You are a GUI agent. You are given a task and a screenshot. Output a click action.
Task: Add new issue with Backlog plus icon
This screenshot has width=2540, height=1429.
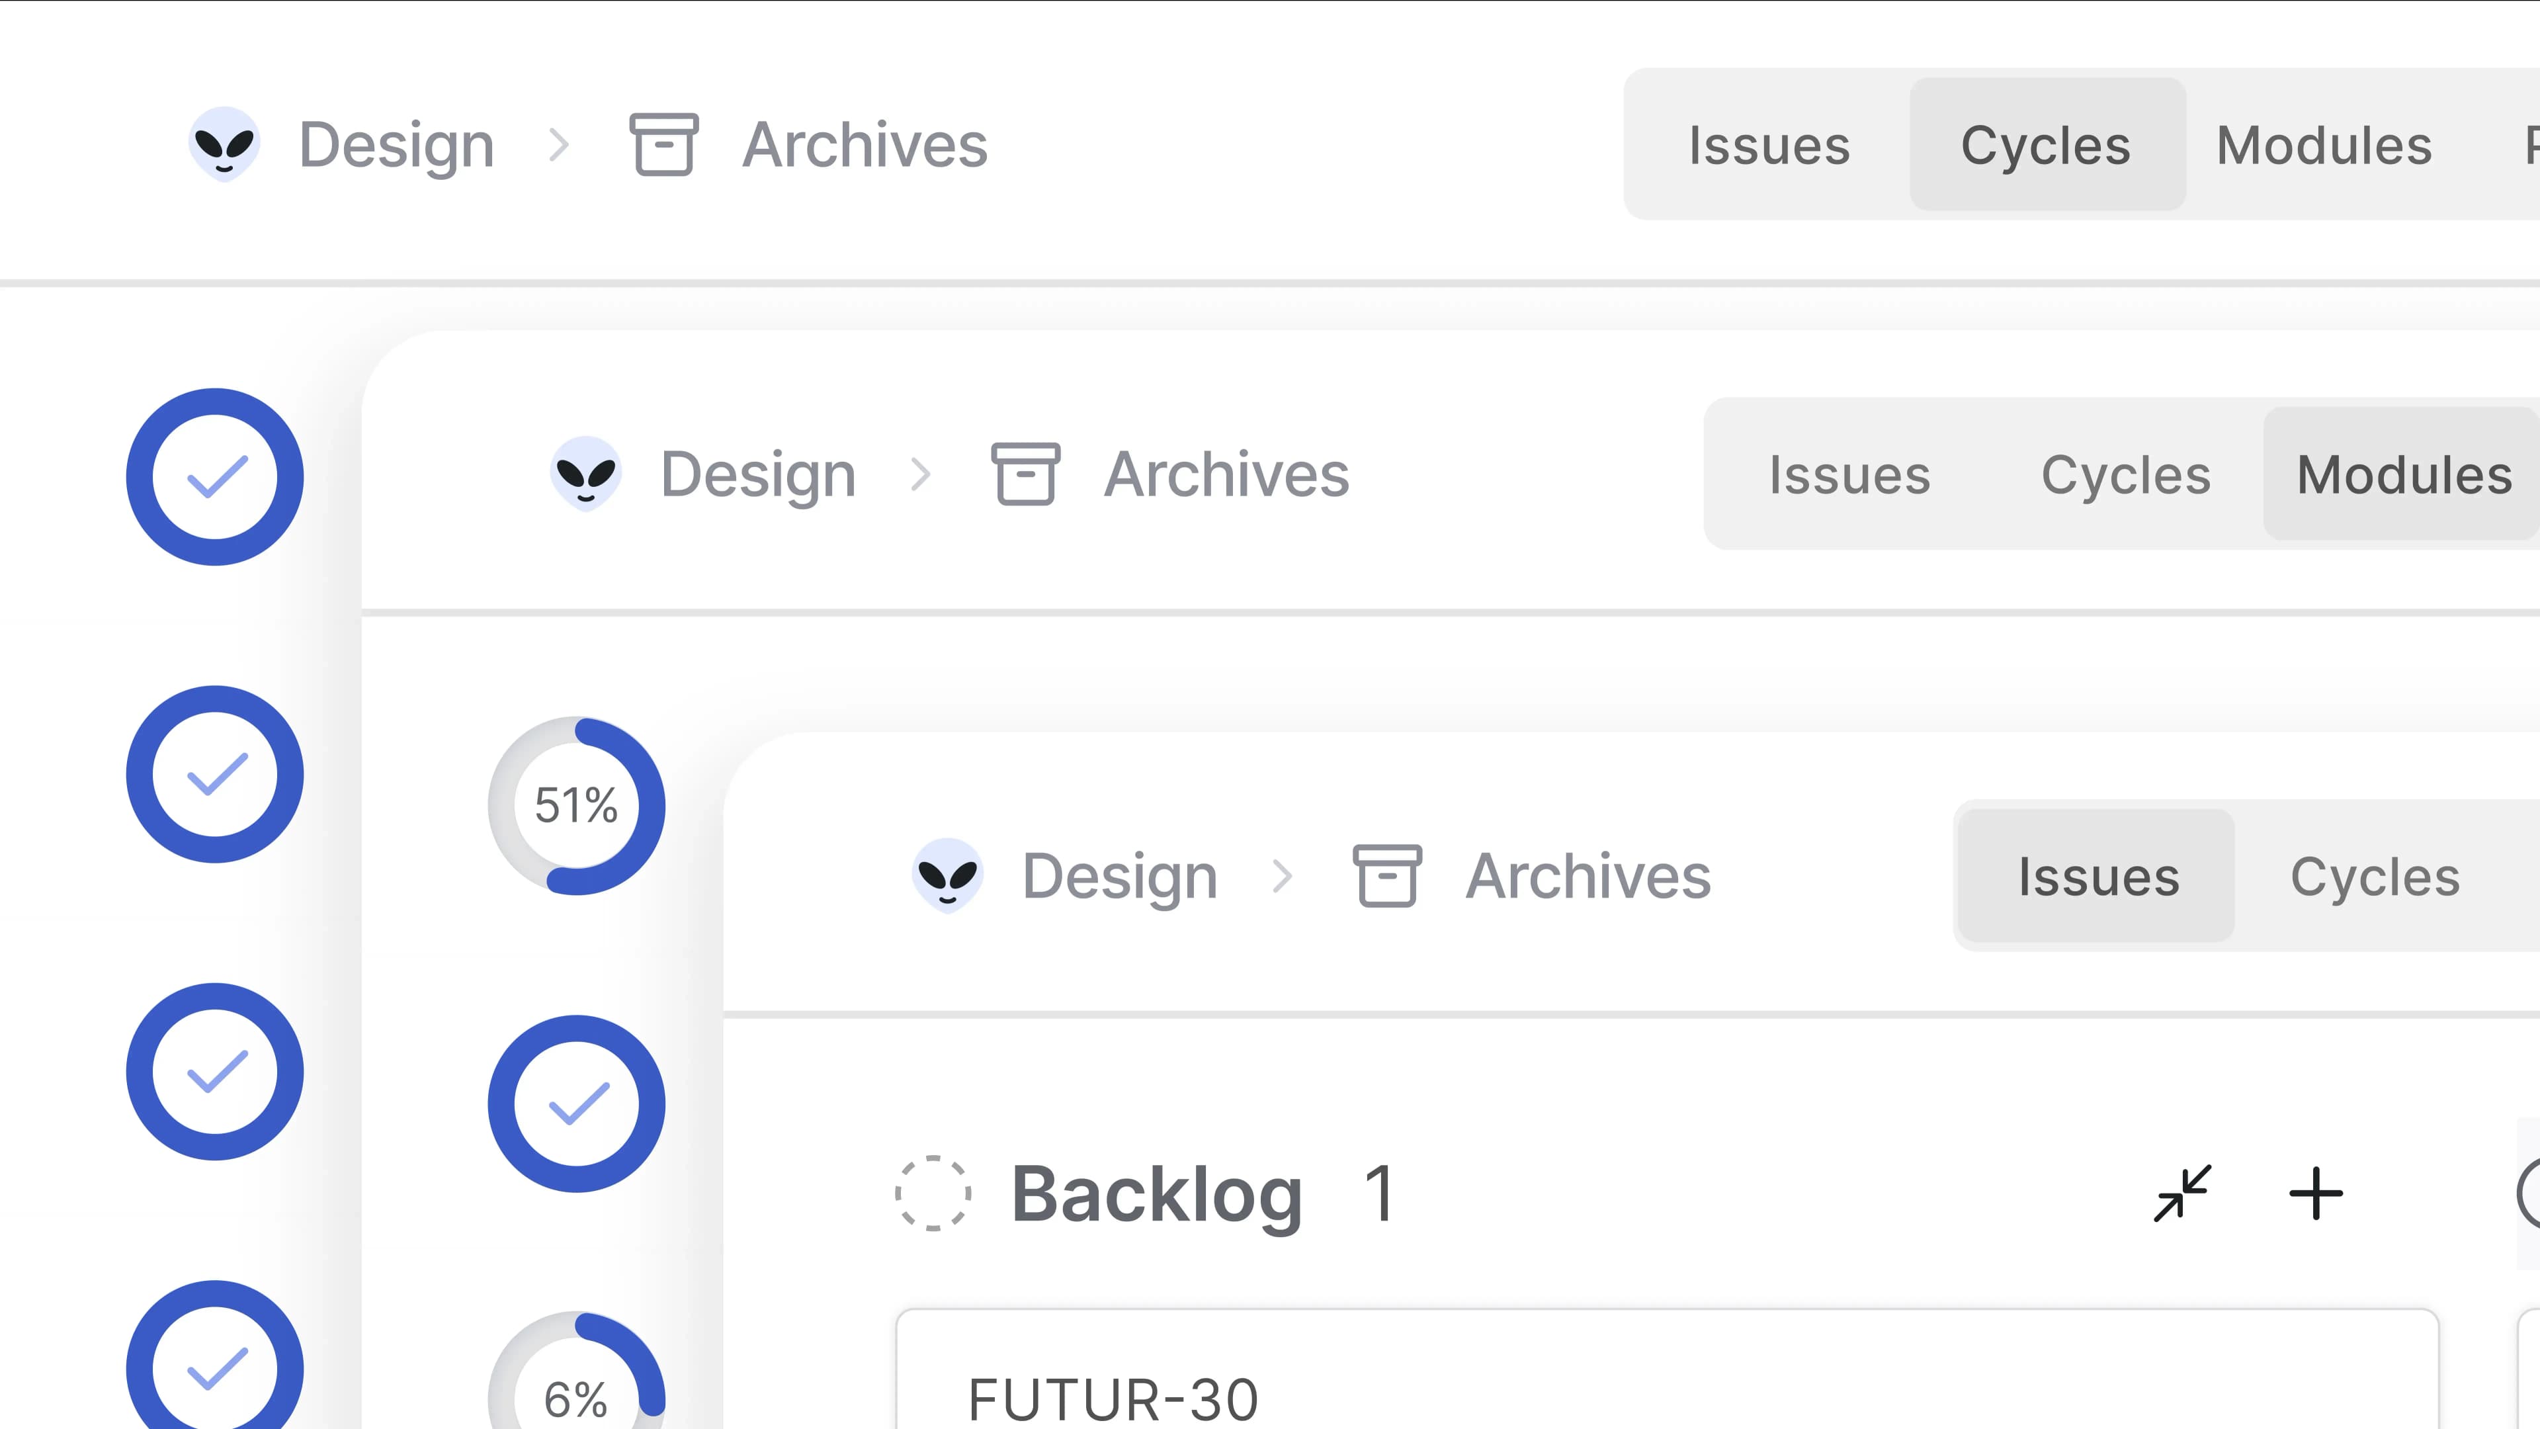[x=2315, y=1193]
